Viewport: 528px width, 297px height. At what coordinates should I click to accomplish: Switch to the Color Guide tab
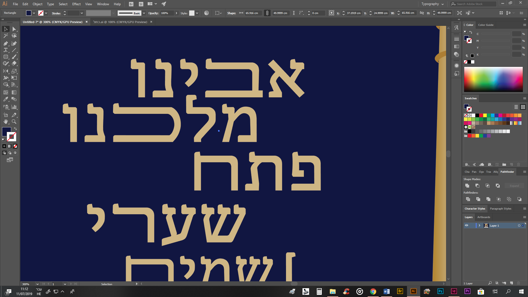click(x=486, y=25)
